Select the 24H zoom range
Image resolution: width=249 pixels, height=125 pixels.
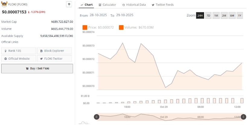[200, 16]
